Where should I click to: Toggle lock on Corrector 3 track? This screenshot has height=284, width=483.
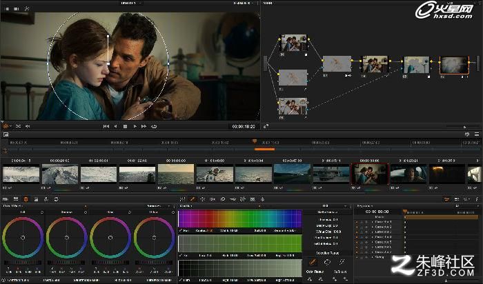(x=362, y=232)
